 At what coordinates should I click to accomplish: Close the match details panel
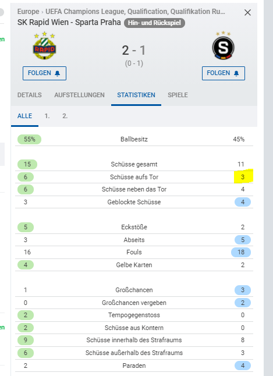(247, 12)
